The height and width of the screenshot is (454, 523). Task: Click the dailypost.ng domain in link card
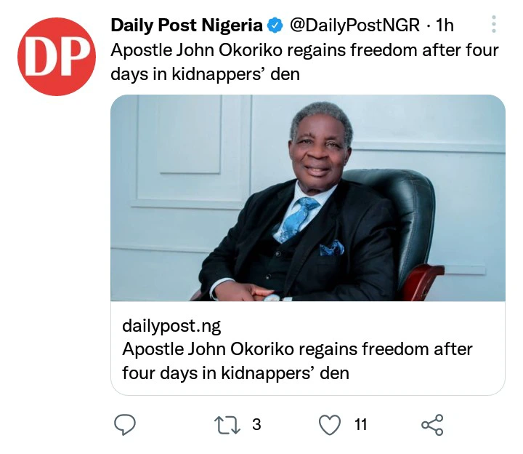coord(171,325)
